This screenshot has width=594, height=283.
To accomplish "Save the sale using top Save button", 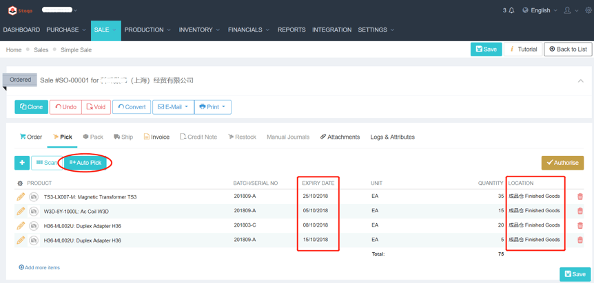I will click(486, 49).
